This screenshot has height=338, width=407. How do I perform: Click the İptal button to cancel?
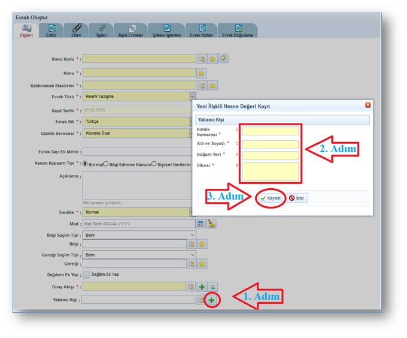(297, 198)
